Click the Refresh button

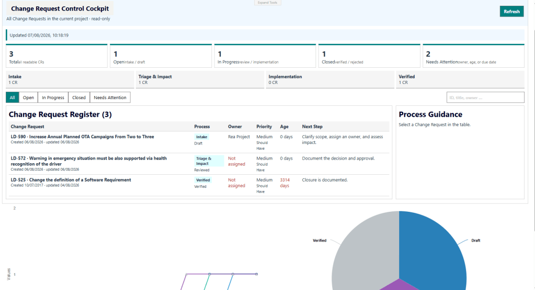(511, 11)
